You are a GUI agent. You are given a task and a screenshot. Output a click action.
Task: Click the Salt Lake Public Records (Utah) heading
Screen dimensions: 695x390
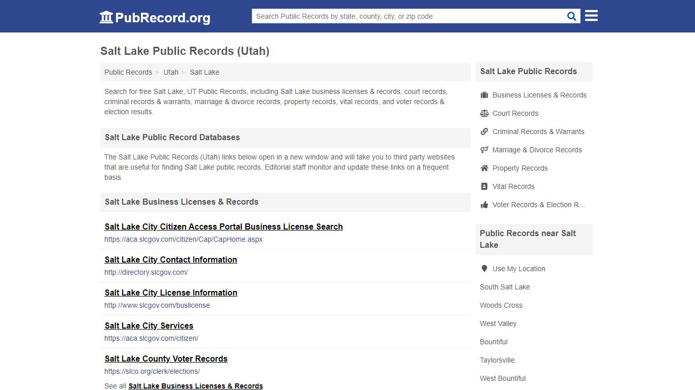tap(185, 51)
